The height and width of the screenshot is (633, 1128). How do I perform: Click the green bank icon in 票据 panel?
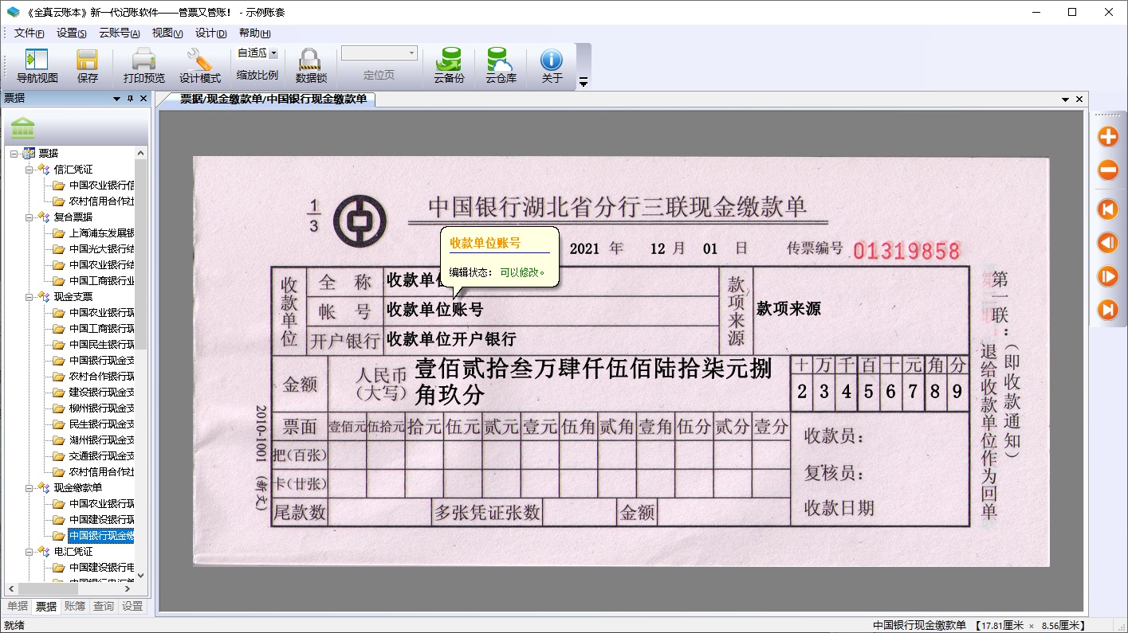[23, 128]
